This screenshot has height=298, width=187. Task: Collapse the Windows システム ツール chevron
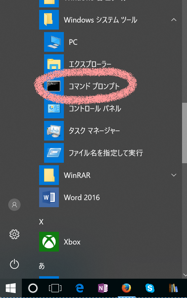click(174, 20)
